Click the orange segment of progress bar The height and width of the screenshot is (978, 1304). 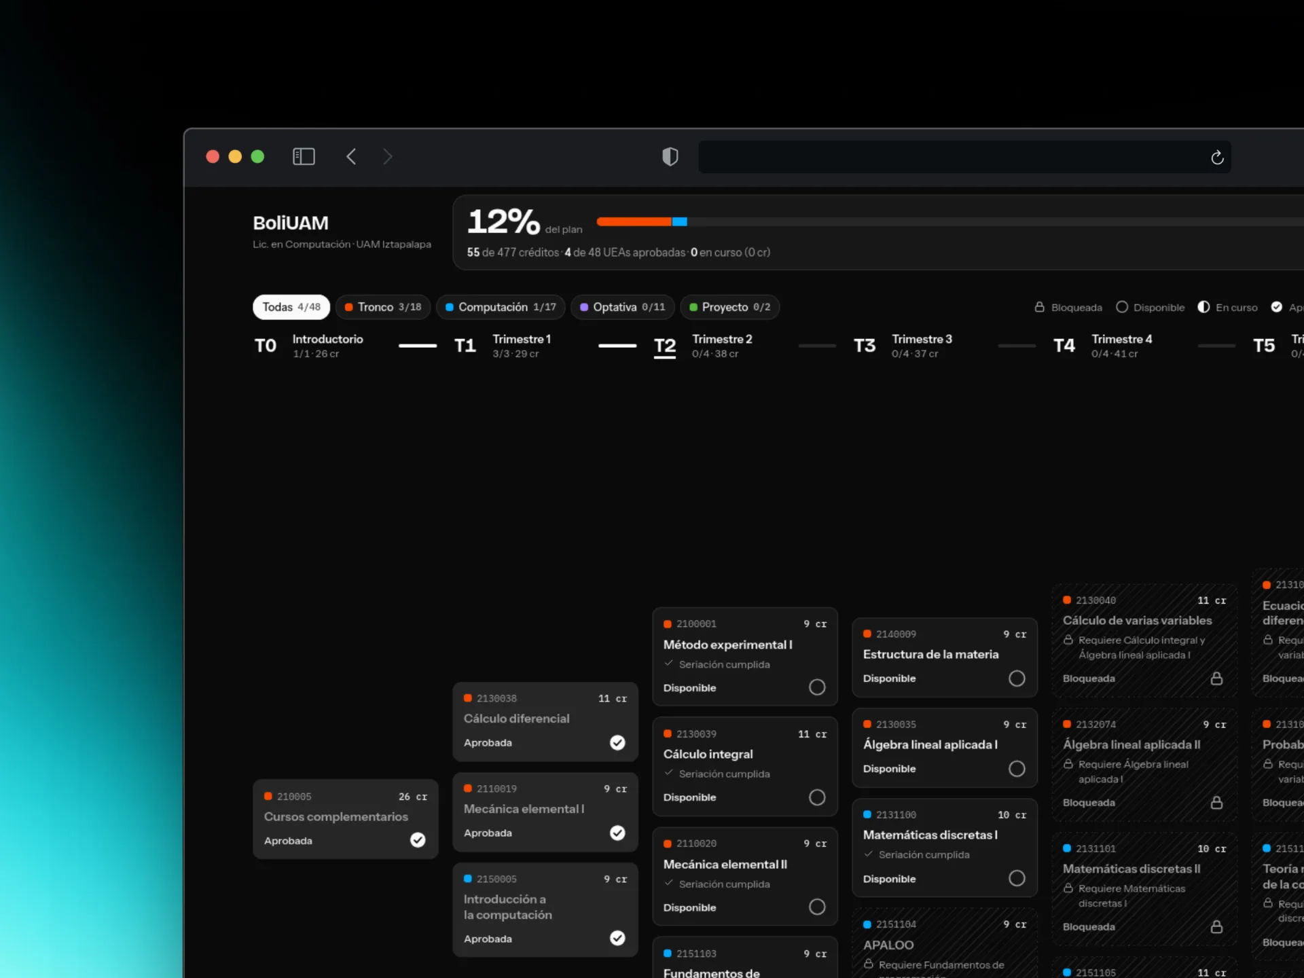coord(634,221)
